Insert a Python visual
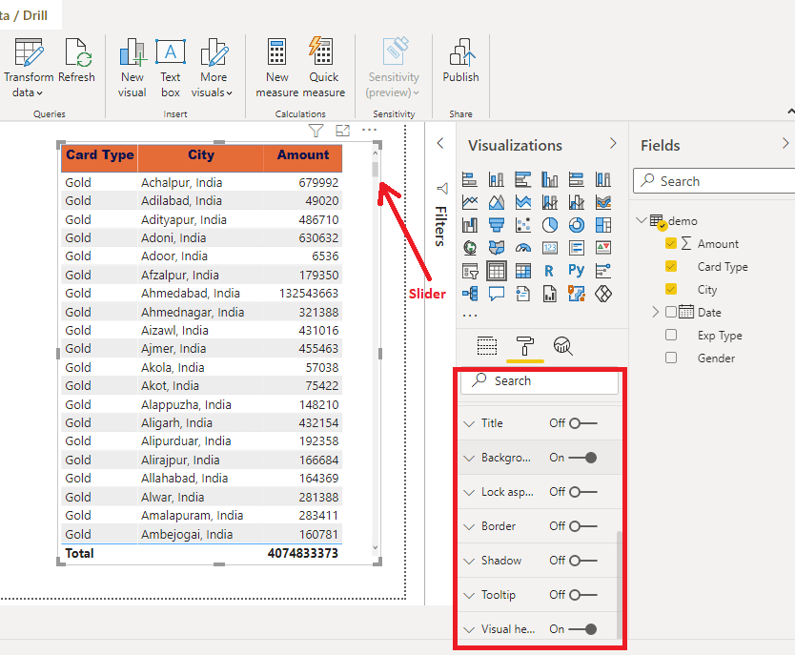795x655 pixels. coord(577,271)
